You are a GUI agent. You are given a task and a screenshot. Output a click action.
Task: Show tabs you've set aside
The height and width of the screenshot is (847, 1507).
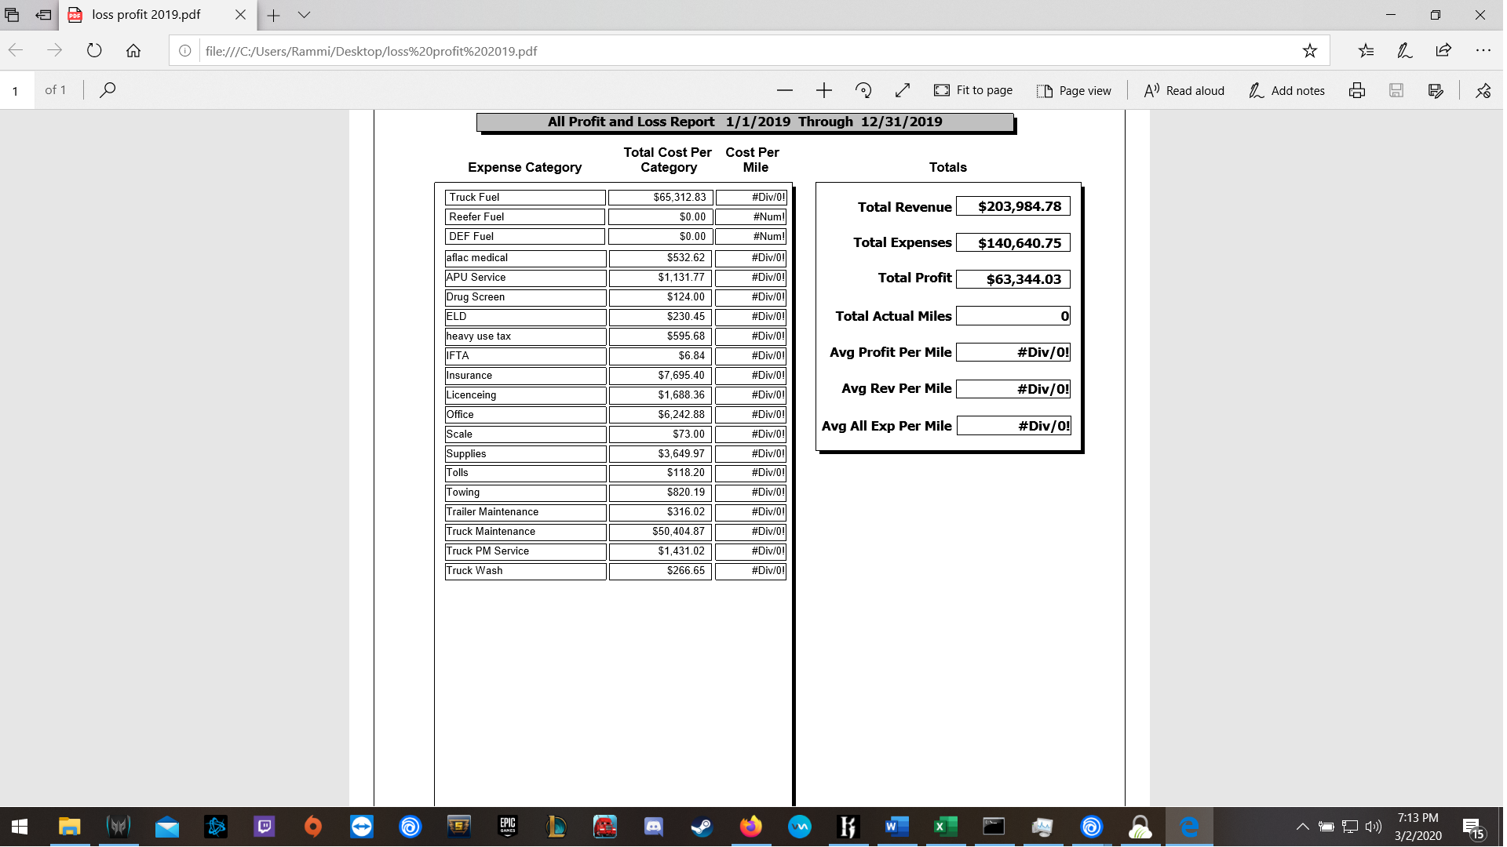coord(12,15)
